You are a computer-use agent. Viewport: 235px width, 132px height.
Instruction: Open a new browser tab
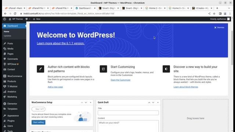coord(217,8)
